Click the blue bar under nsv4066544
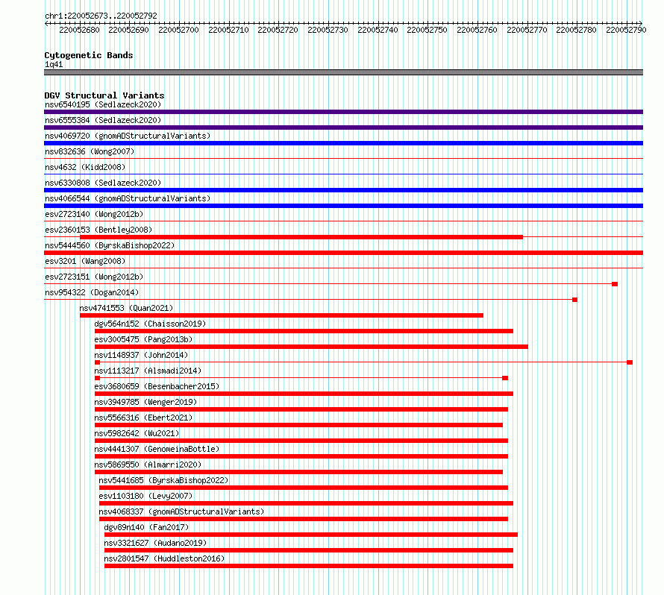Screen dimensions: 664x595 [x=343, y=206]
